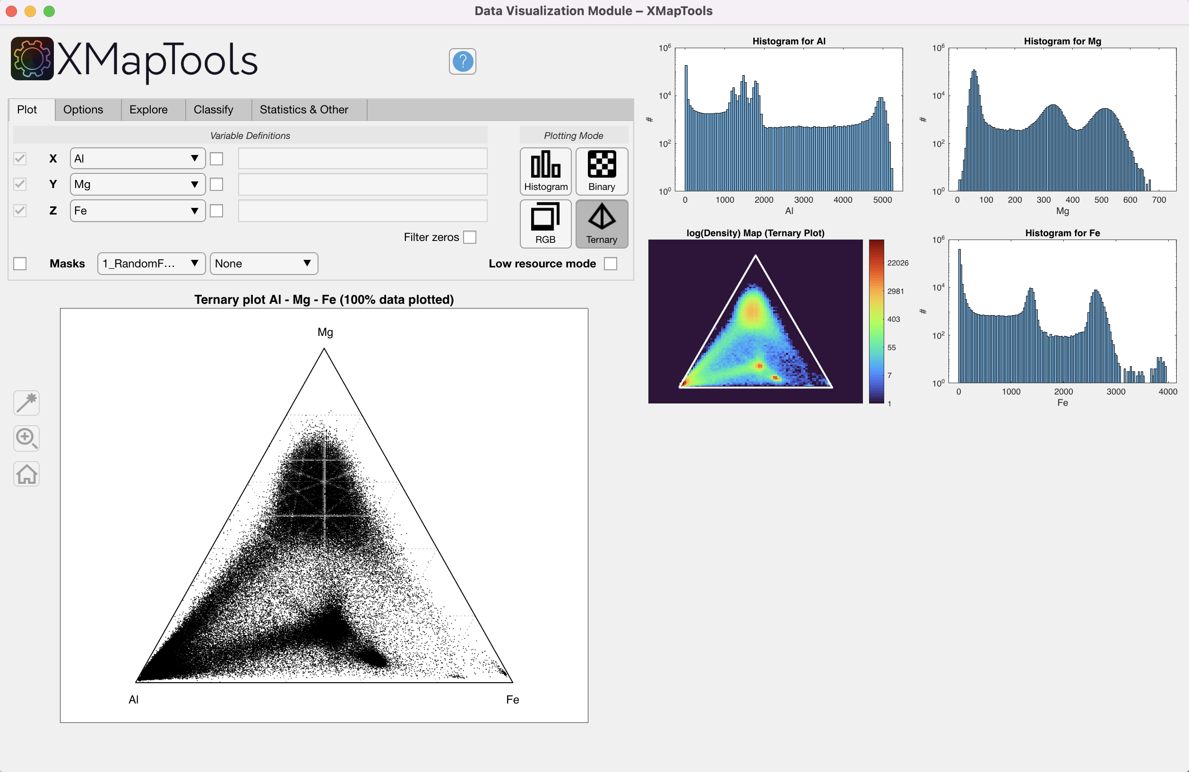
Task: Select the zoom tool on the sidebar
Action: (26, 438)
